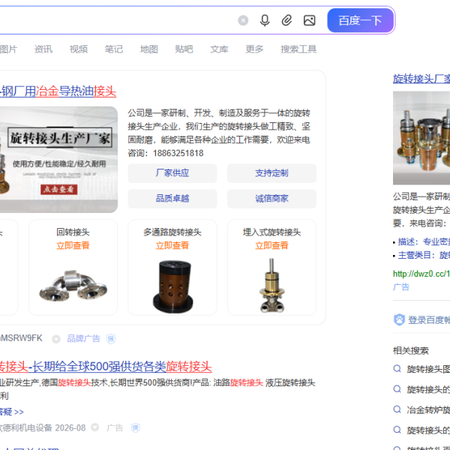This screenshot has width=450, height=450.
Task: Open the 多通路旋转接头 product image
Action: coord(172,286)
